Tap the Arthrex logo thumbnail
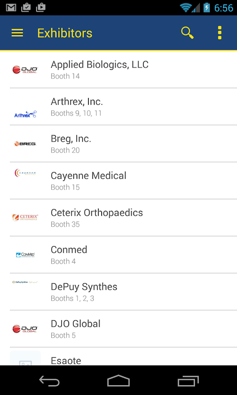The image size is (237, 395). tap(25, 115)
